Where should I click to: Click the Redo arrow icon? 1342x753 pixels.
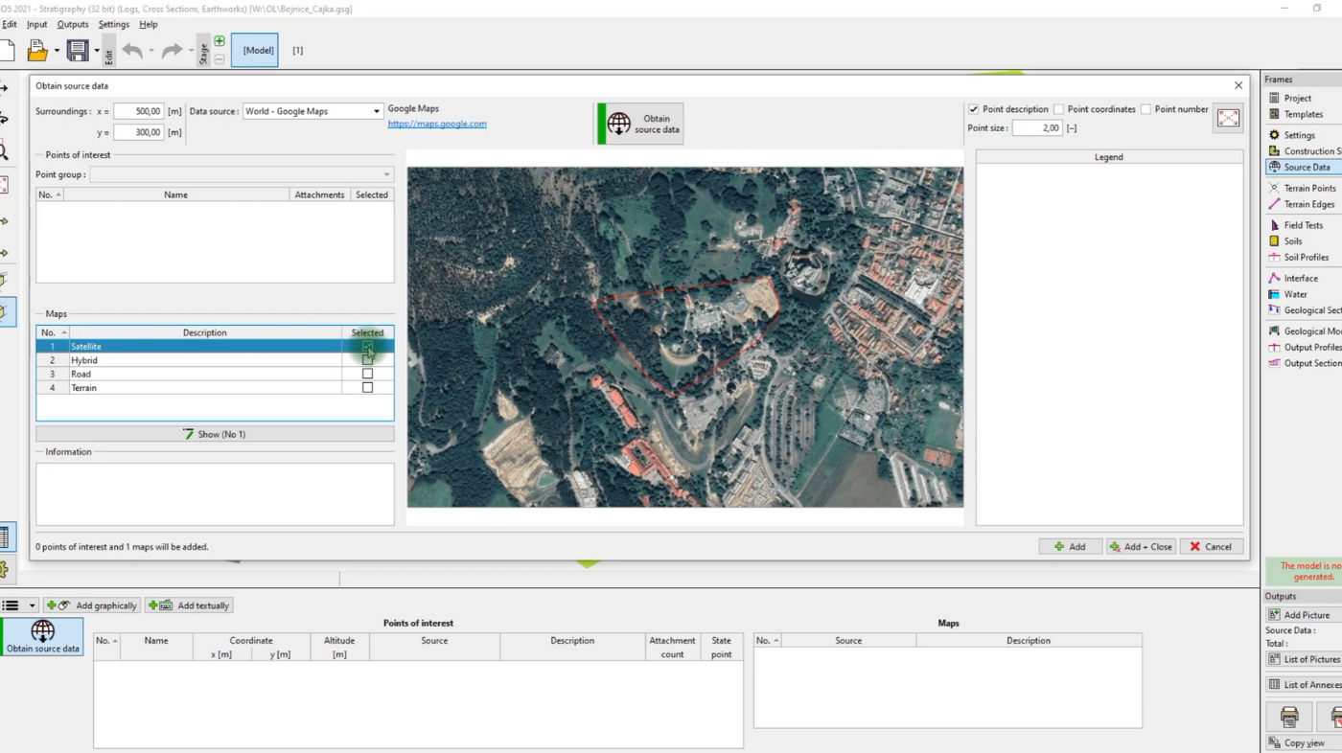point(172,51)
